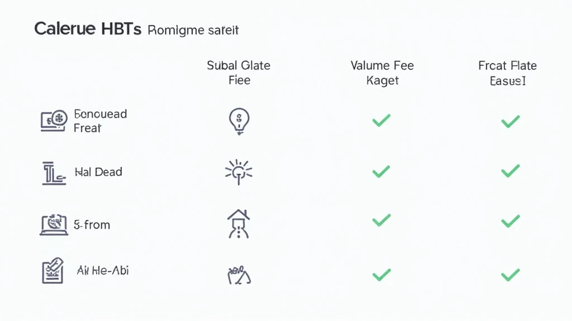Click the laptop globe icon beside 5-from
Viewport: 572px width, 321px height.
point(54,225)
